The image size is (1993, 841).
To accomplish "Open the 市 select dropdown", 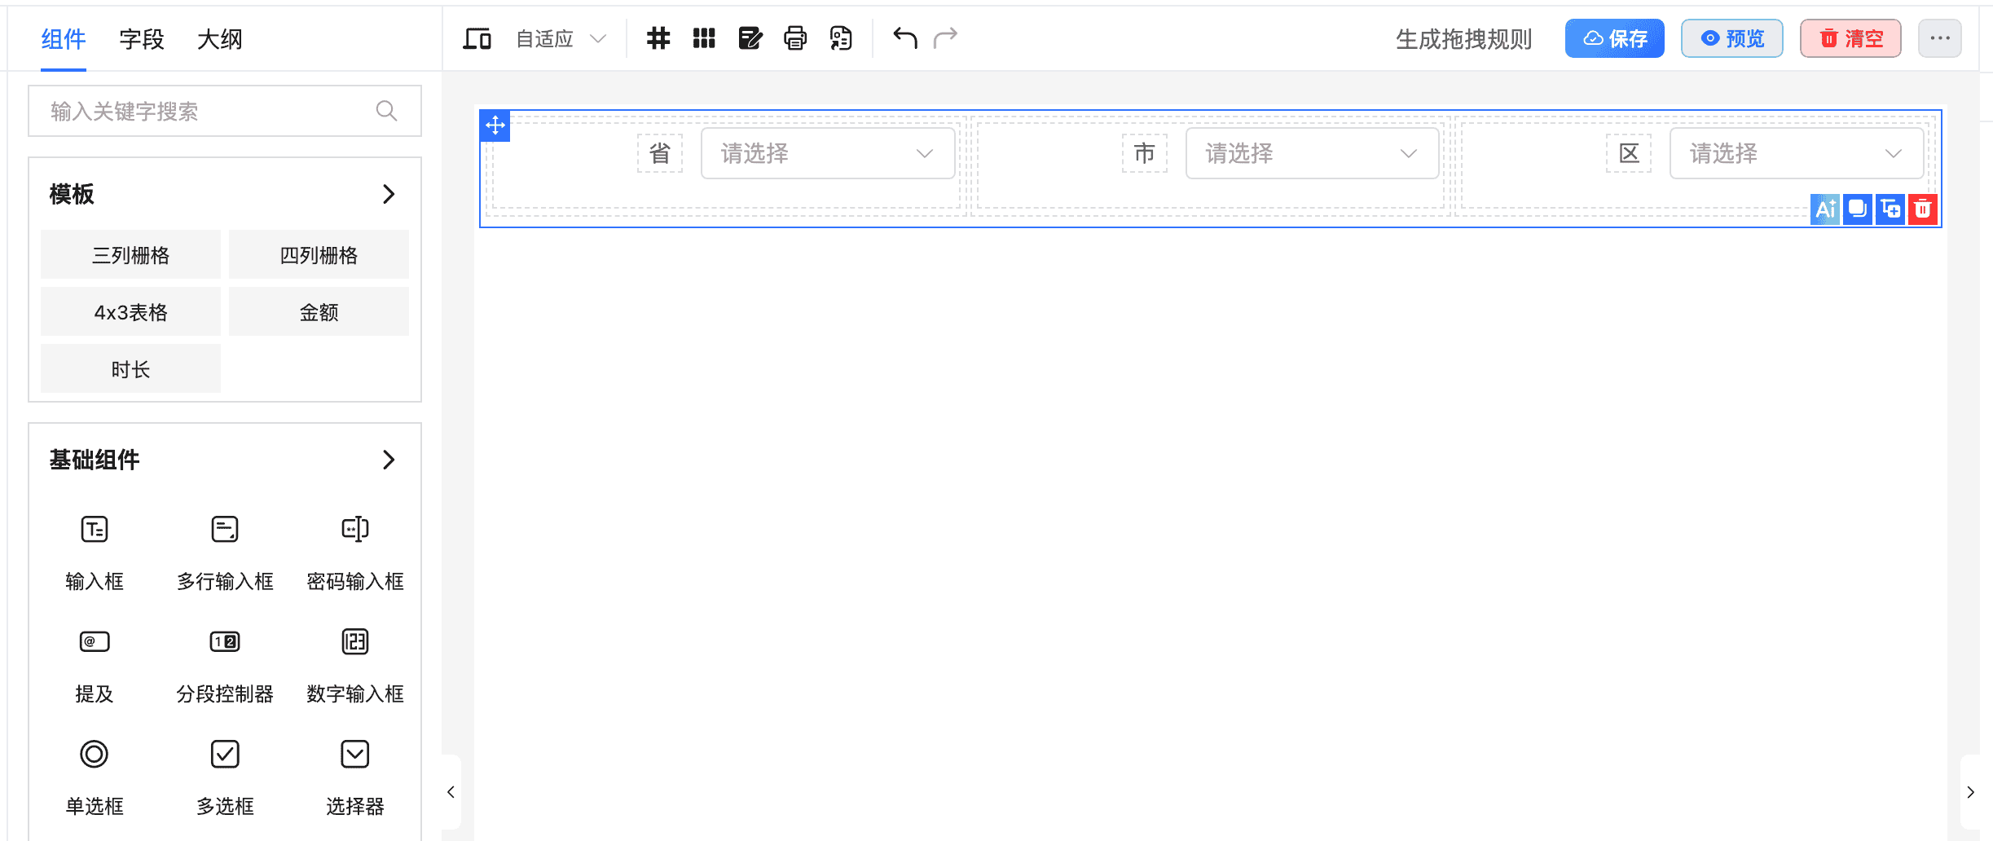I will tap(1312, 153).
